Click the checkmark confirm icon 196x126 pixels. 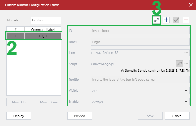click(x=176, y=20)
